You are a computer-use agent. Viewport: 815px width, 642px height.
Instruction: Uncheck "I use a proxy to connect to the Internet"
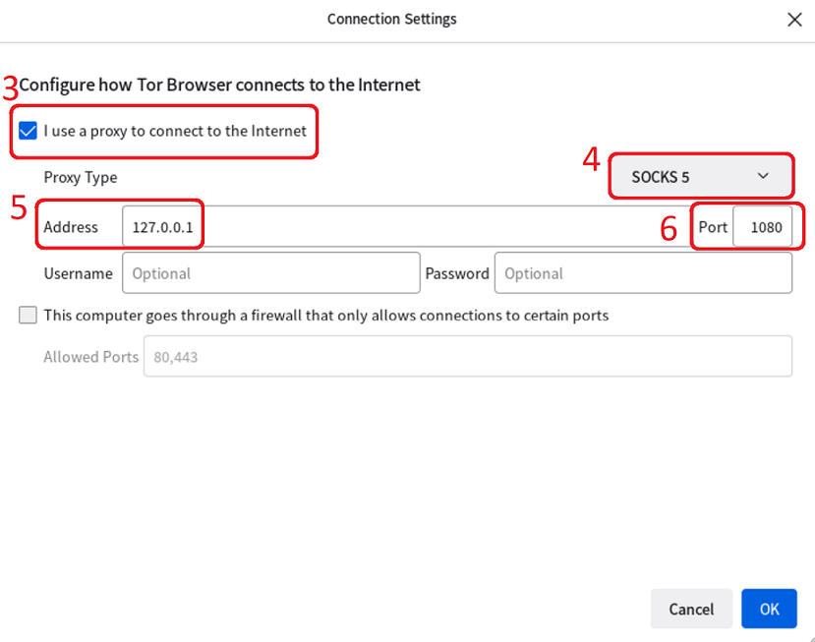click(x=28, y=130)
